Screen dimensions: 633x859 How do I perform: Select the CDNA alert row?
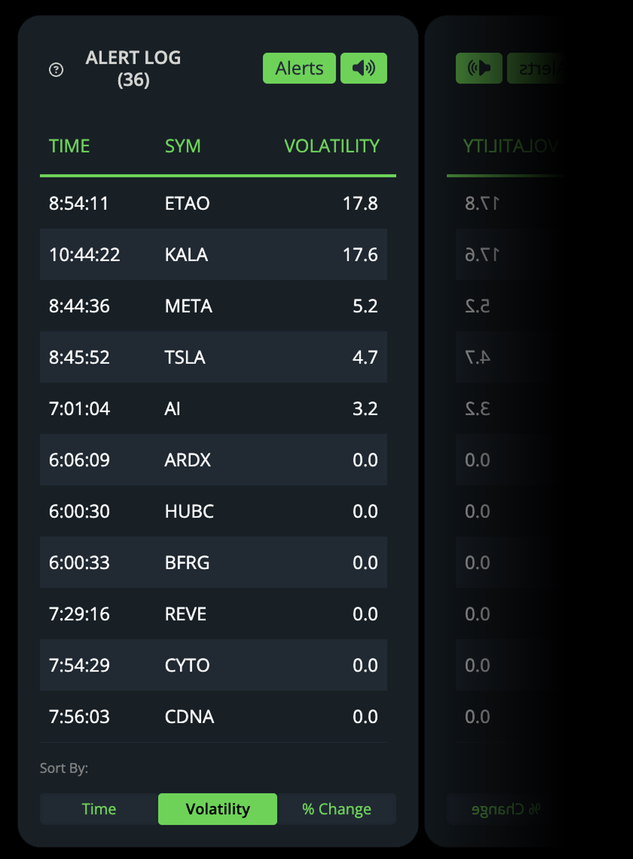213,716
